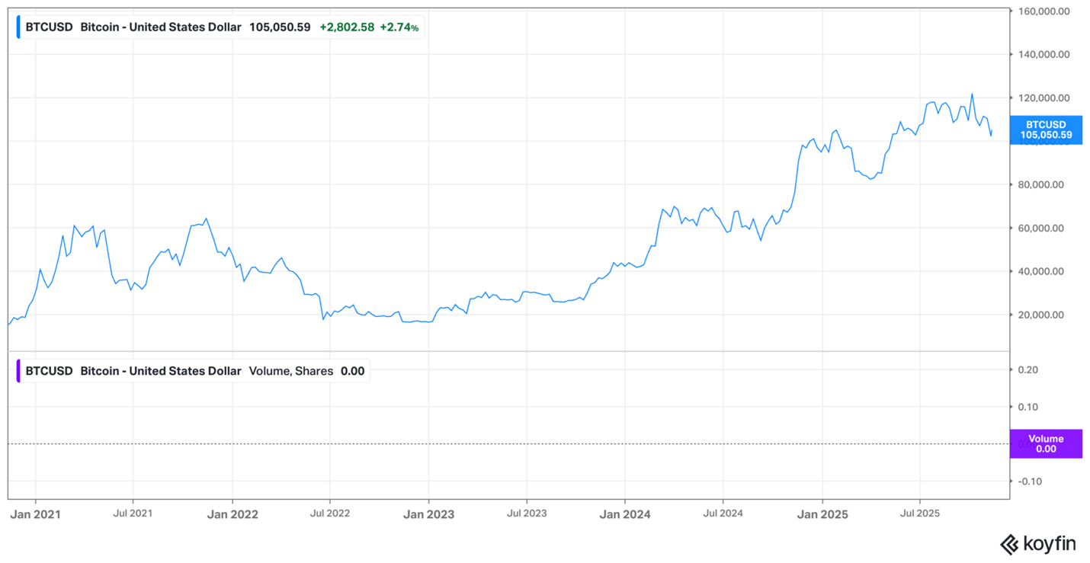Click the blue BTCUSD 105,050.59 price tag
Viewport: 1090px width, 563px height.
click(x=1046, y=130)
